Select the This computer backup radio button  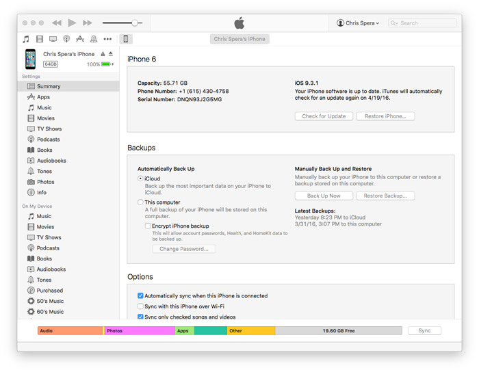point(140,202)
